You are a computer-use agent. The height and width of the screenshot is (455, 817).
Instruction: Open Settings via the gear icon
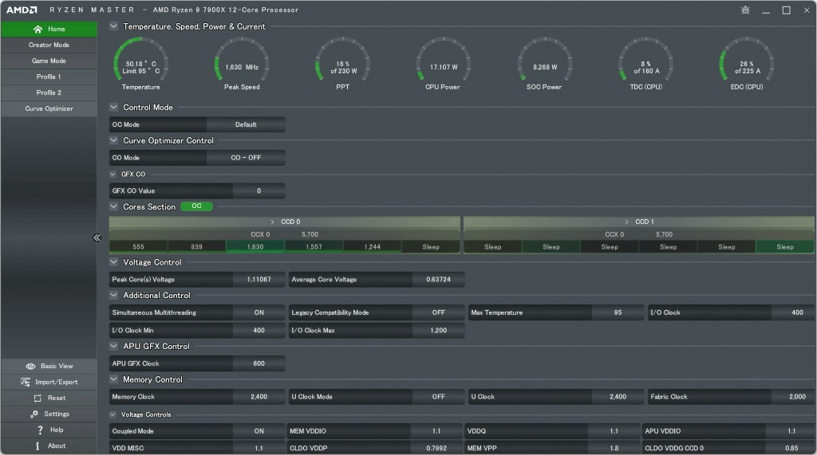(34, 414)
